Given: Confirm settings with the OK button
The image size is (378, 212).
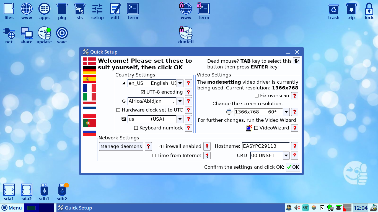Looking at the screenshot, I should [293, 167].
